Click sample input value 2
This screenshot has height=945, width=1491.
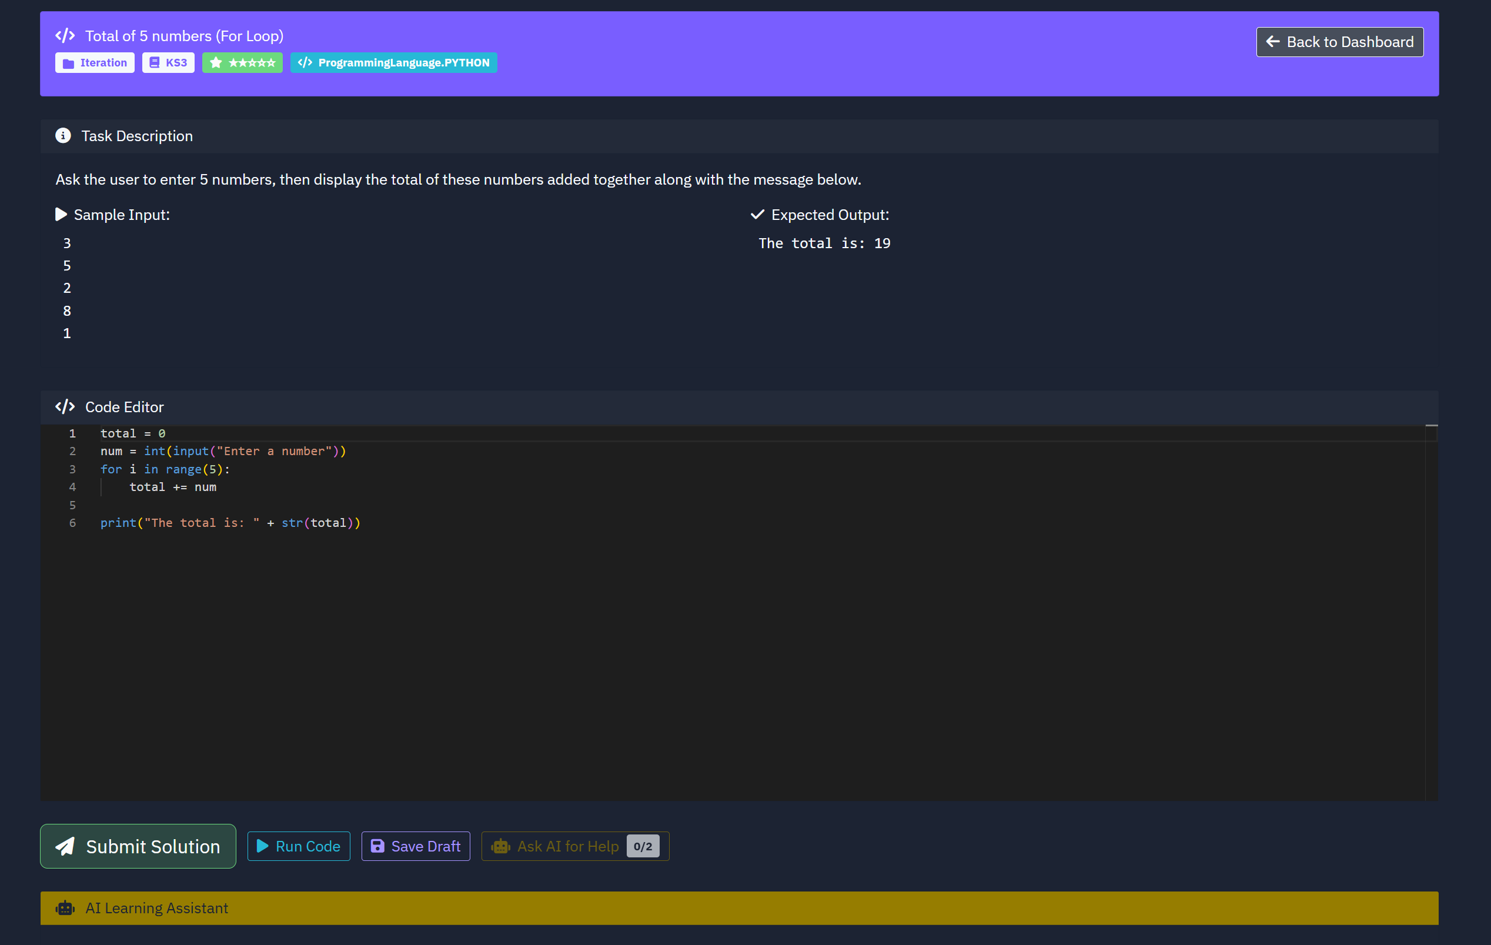tap(67, 288)
